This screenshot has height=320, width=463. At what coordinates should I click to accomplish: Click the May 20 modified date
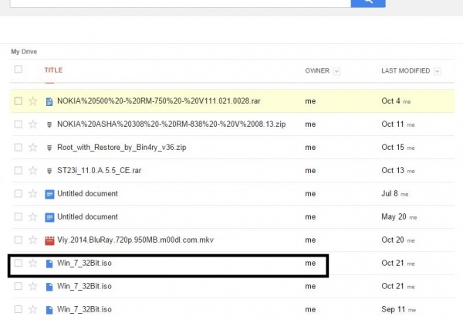[394, 216]
